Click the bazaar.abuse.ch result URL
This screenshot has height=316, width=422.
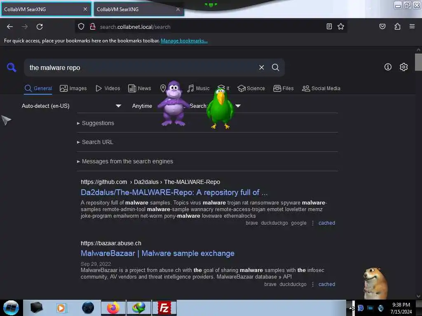pos(111,243)
